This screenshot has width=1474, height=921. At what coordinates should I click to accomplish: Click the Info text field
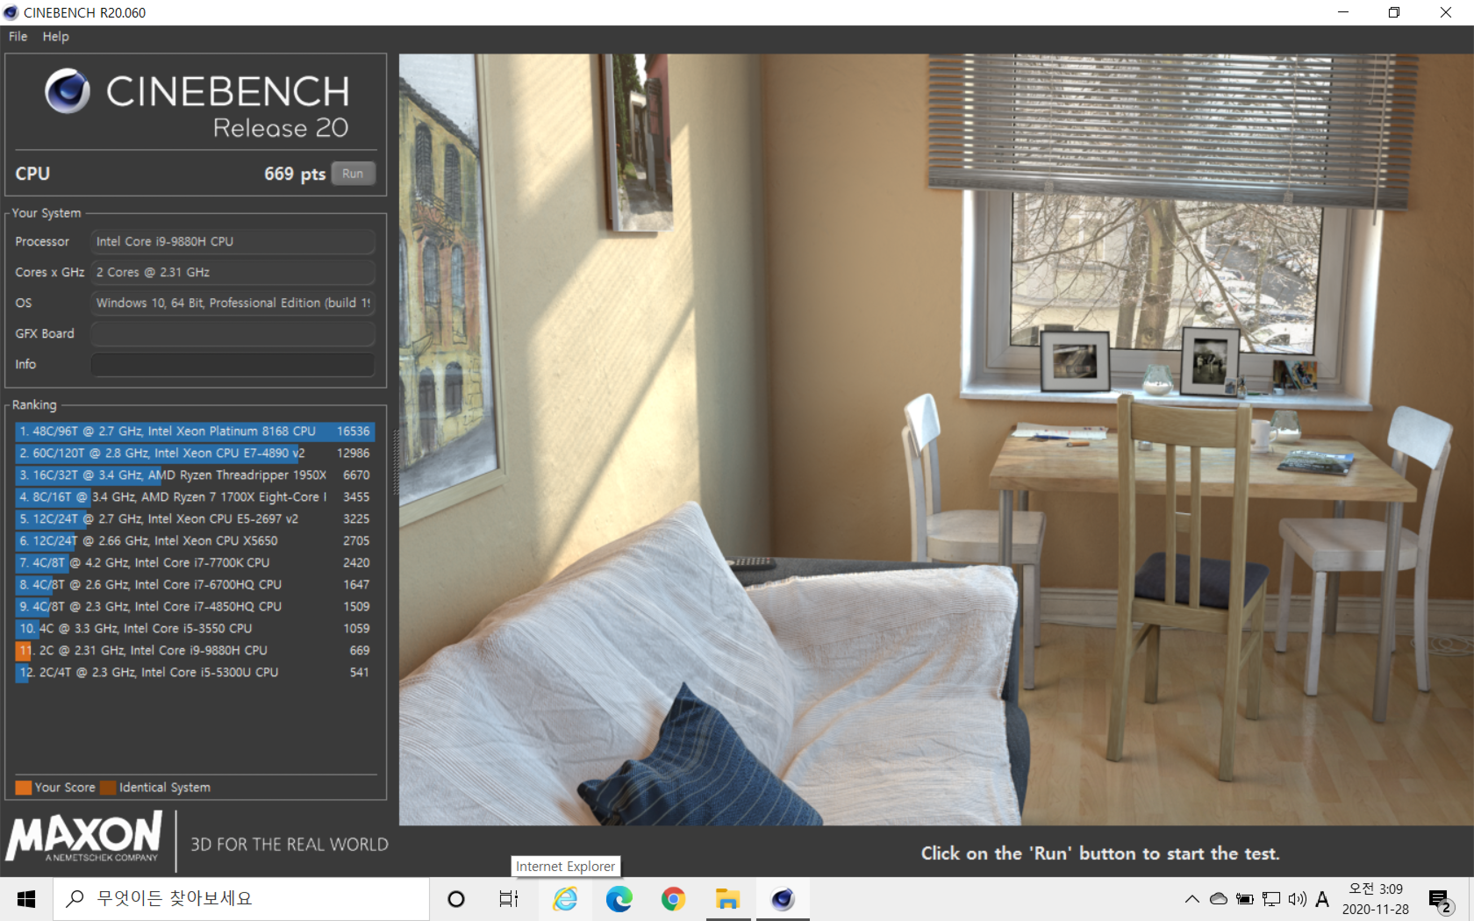coord(233,364)
